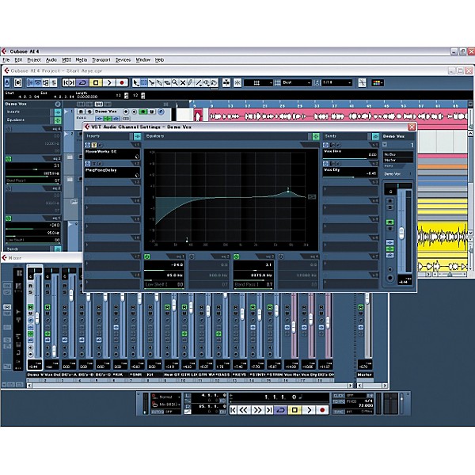Start playback from the project toolbar
475x475 pixels.
(x=109, y=82)
